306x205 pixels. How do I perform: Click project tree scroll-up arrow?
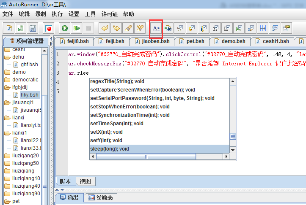point(44,51)
